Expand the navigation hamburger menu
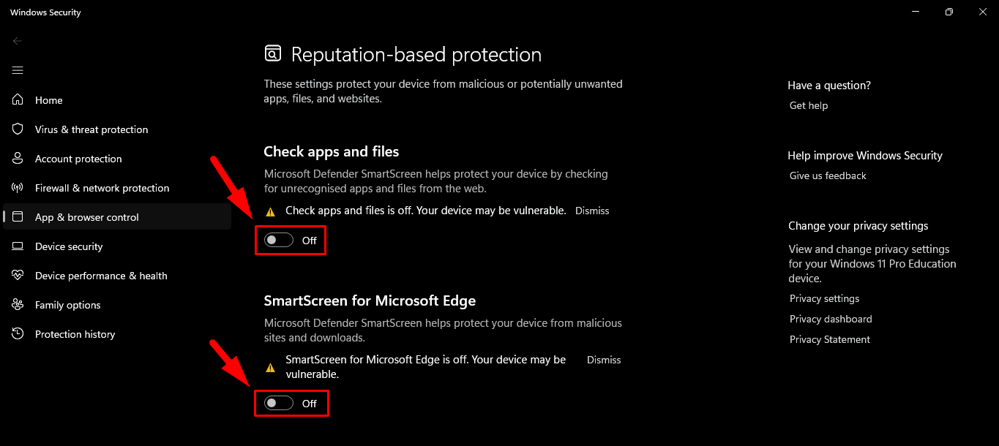999x446 pixels. 18,70
